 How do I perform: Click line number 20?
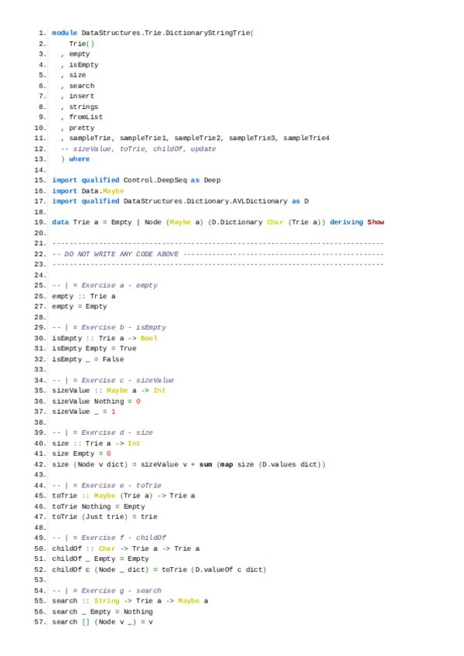tap(40, 233)
